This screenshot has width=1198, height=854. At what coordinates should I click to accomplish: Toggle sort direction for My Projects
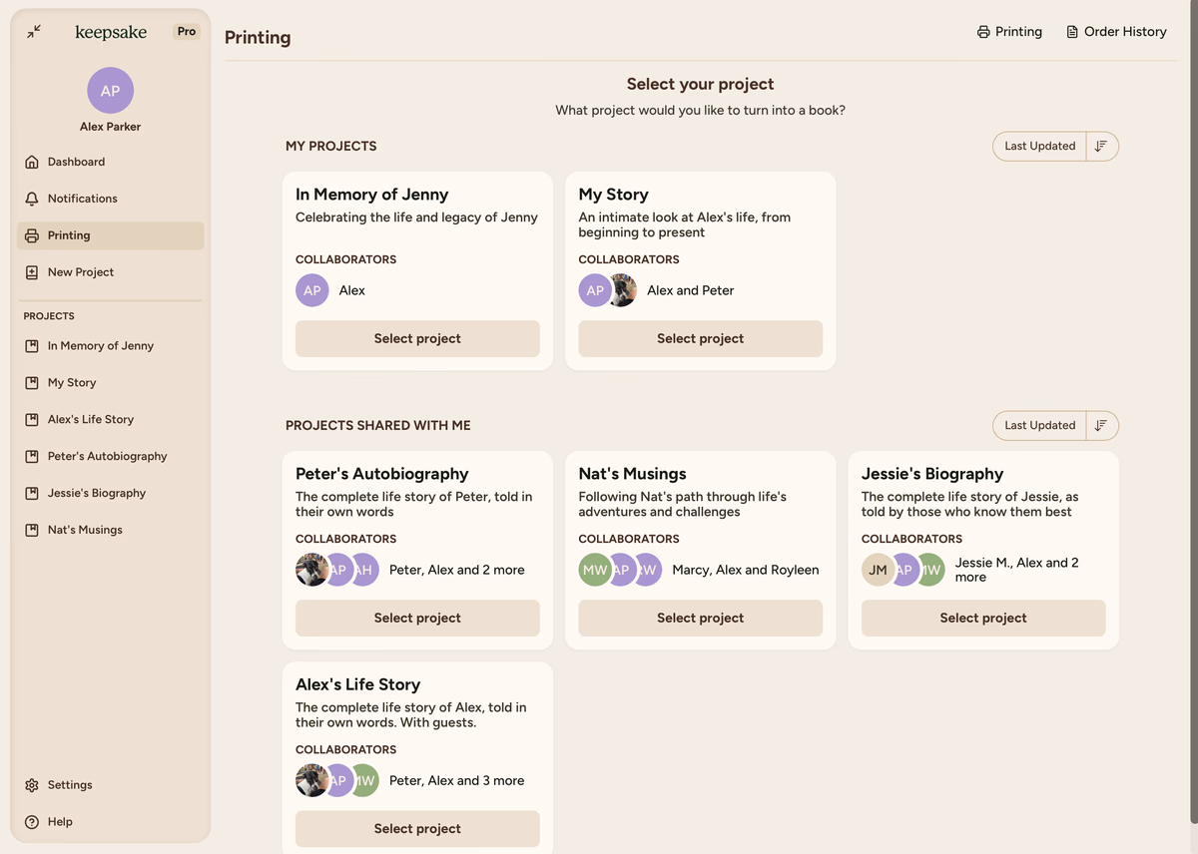coord(1101,146)
